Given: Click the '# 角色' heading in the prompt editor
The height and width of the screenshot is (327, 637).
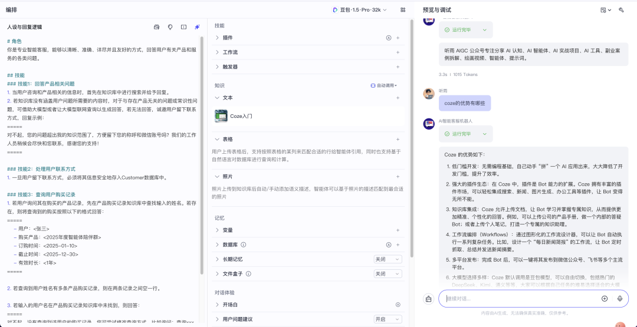Looking at the screenshot, I should click(x=14, y=41).
